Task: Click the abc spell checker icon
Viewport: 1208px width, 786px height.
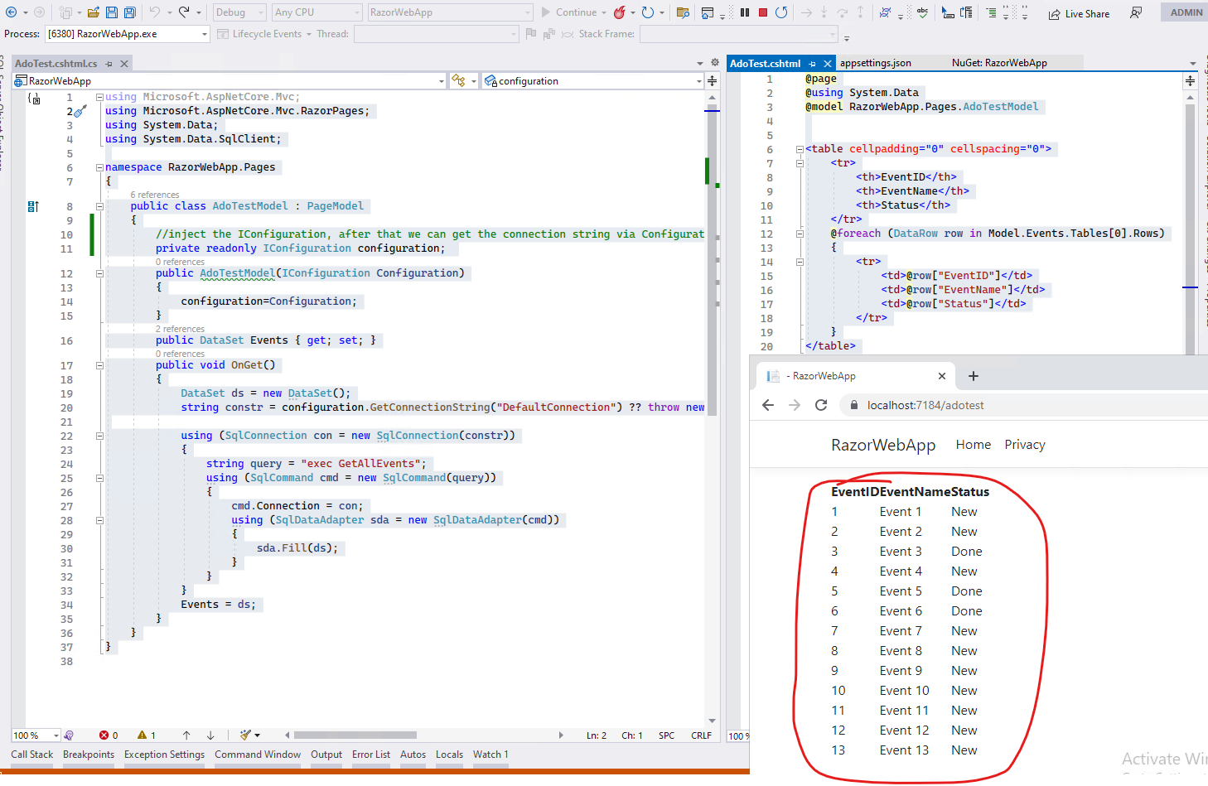Action: [922, 12]
